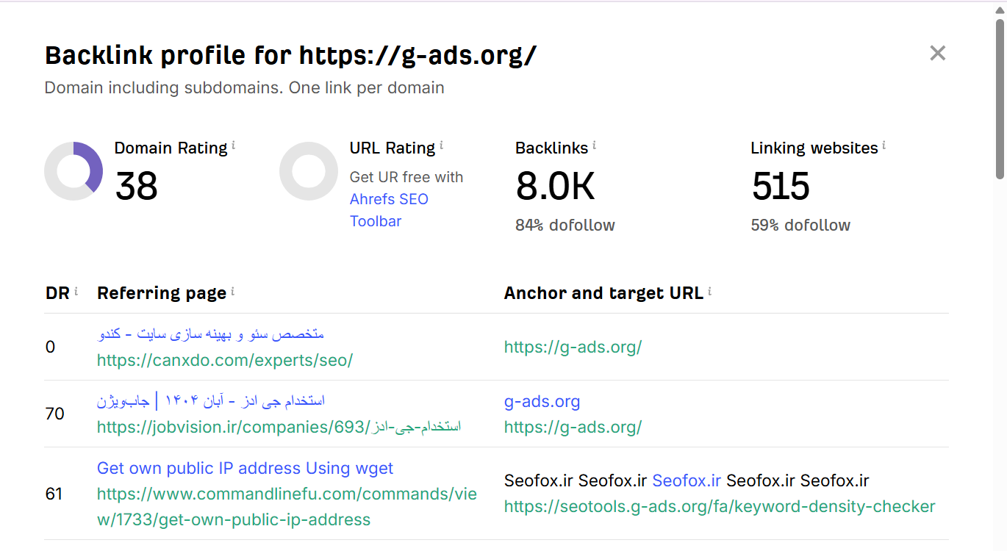Viewport: 1007px width, 551px height.
Task: Open 'Get own public IP address Using wget' link
Action: [x=245, y=468]
